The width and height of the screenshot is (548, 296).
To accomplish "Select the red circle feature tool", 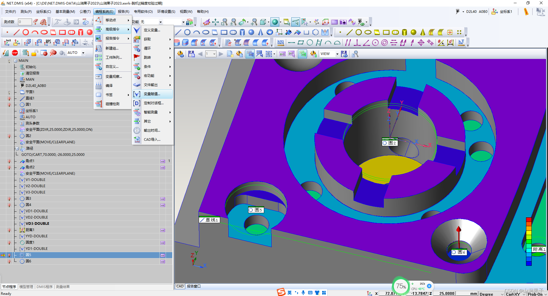I will [x=26, y=32].
